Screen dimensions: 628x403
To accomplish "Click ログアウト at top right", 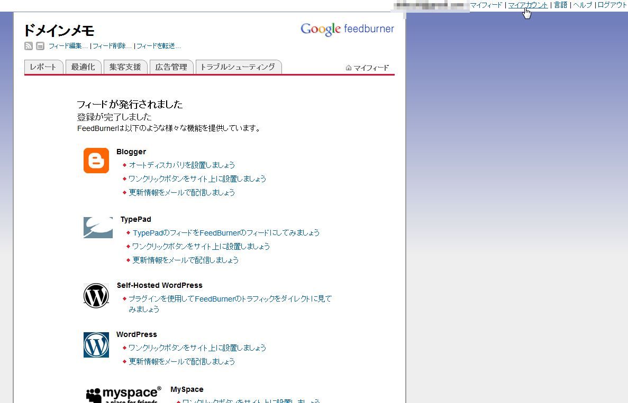I will click(x=612, y=5).
